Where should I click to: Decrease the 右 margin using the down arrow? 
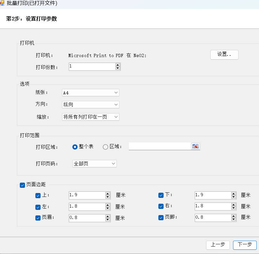click(x=233, y=208)
